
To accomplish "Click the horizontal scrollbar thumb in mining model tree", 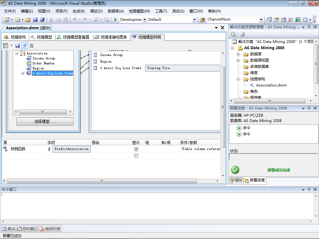I will (43, 112).
